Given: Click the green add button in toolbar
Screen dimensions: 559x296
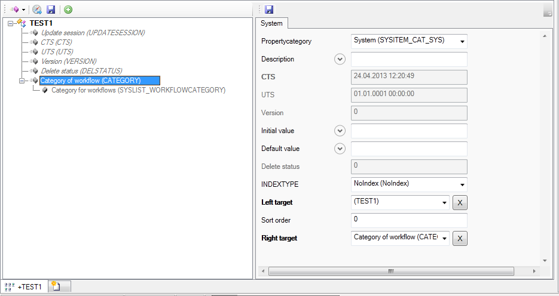Looking at the screenshot, I should pos(69,10).
